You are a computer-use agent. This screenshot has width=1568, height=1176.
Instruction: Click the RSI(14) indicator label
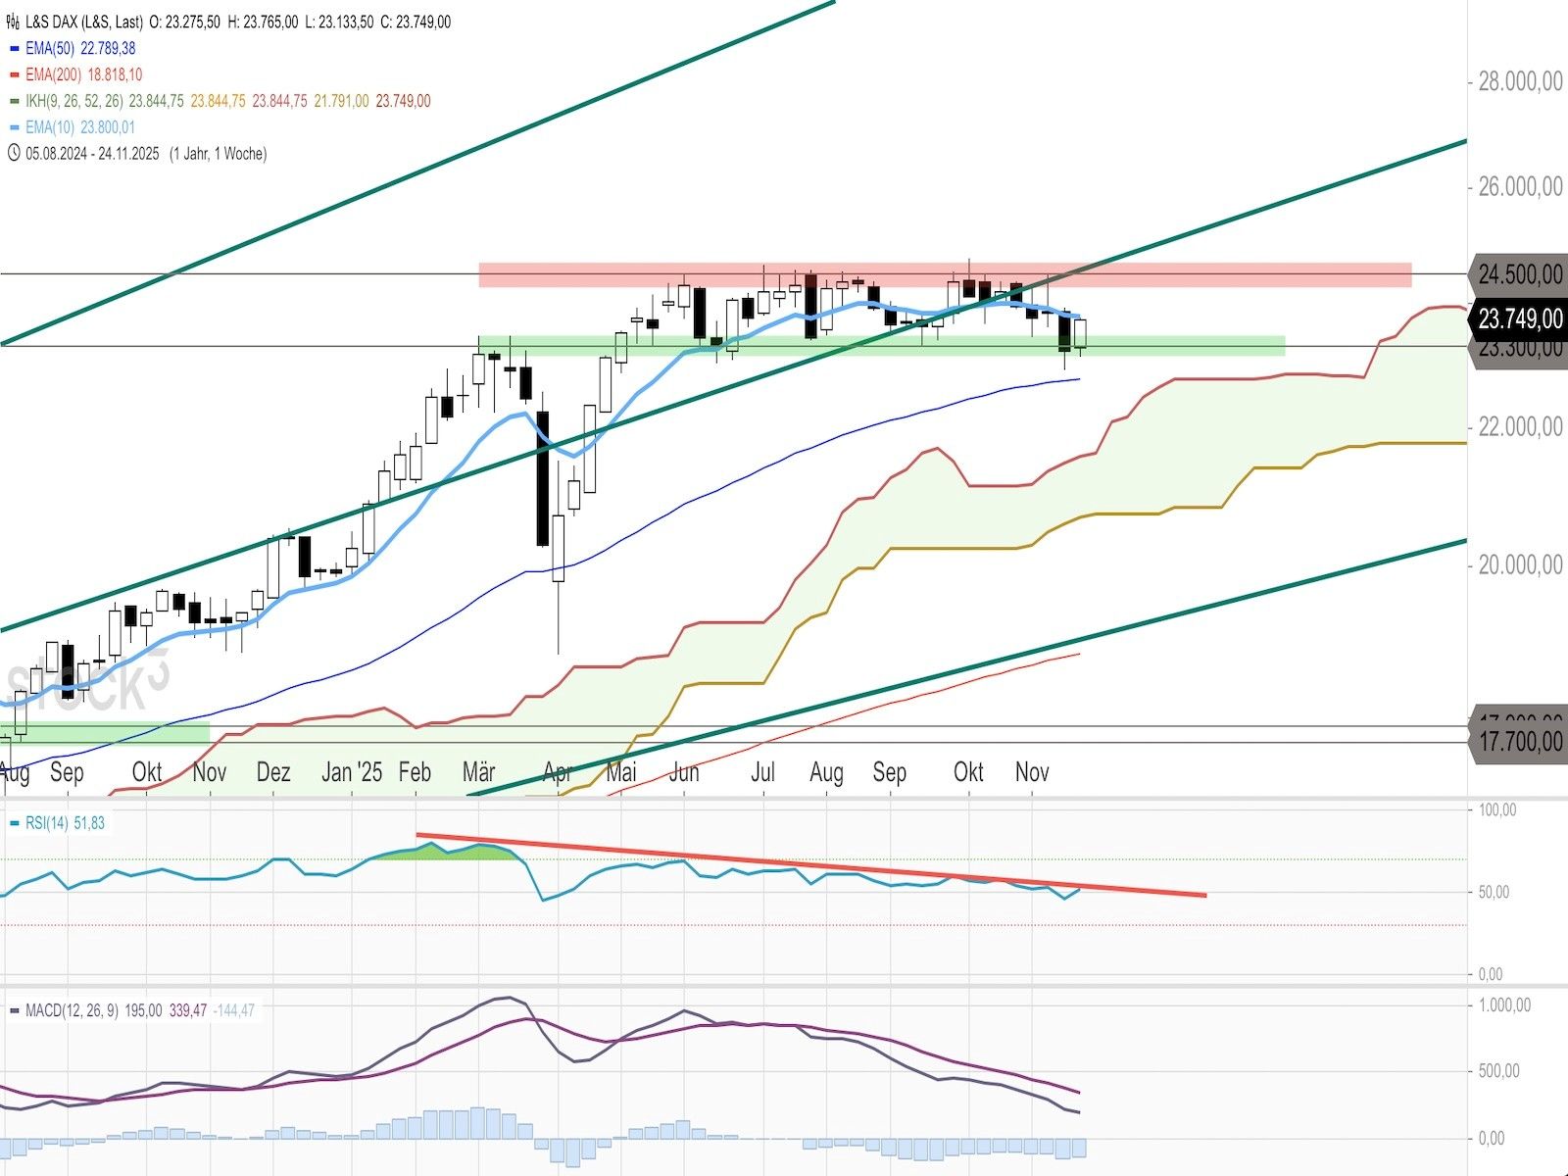[x=47, y=823]
